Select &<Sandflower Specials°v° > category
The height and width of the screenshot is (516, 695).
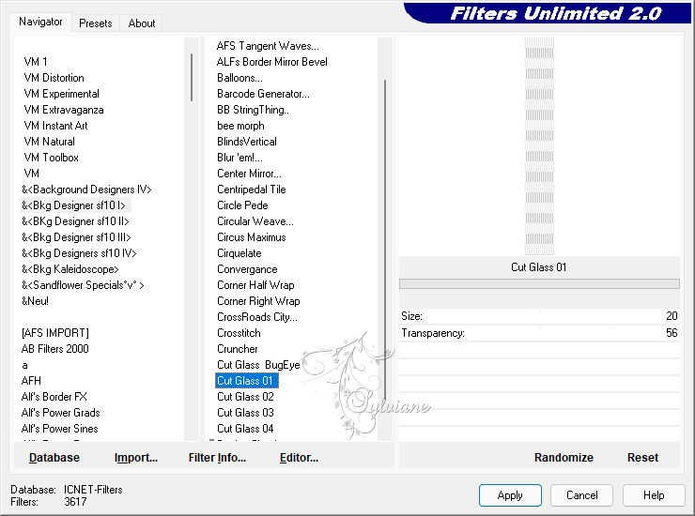(x=83, y=285)
